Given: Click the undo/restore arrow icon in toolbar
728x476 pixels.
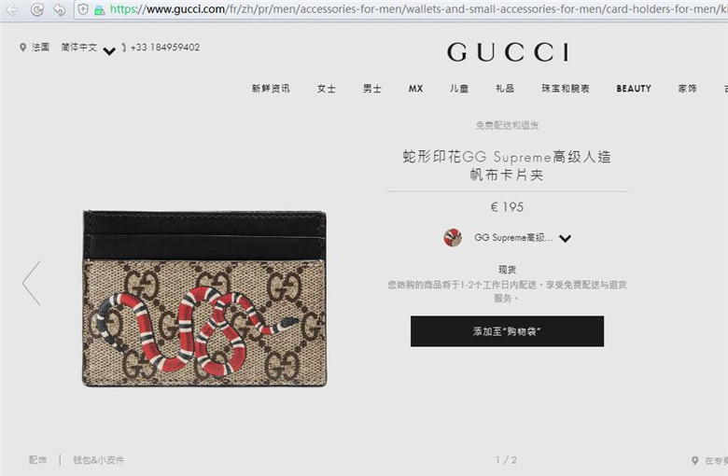Looking at the screenshot, I should [x=60, y=9].
